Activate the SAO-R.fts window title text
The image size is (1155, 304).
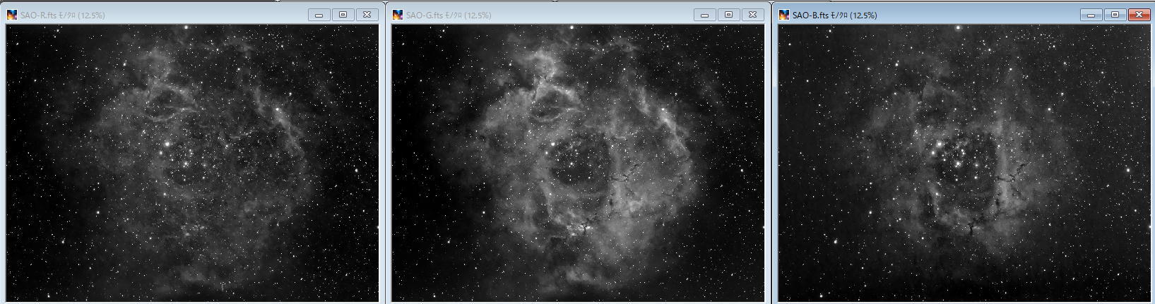63,15
